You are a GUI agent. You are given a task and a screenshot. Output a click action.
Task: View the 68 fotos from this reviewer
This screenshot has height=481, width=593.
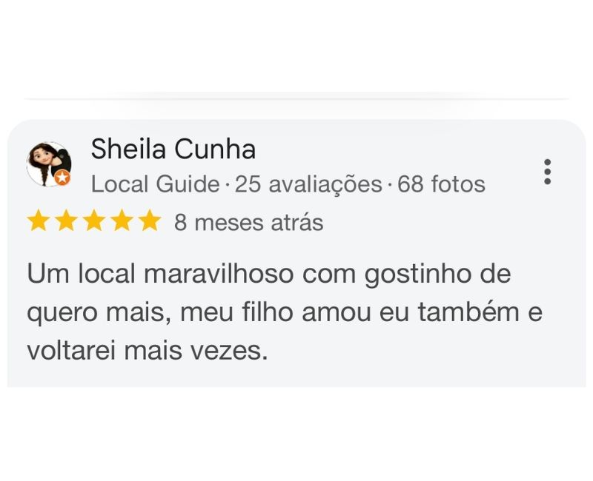point(440,184)
